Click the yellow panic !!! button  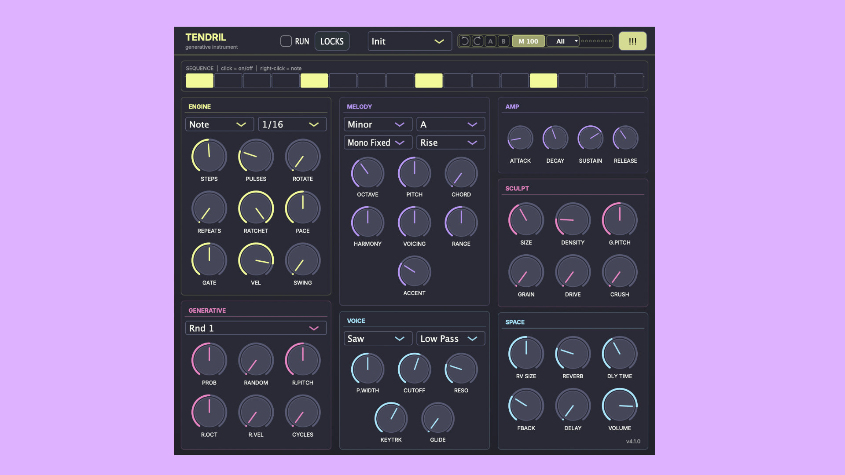(632, 41)
